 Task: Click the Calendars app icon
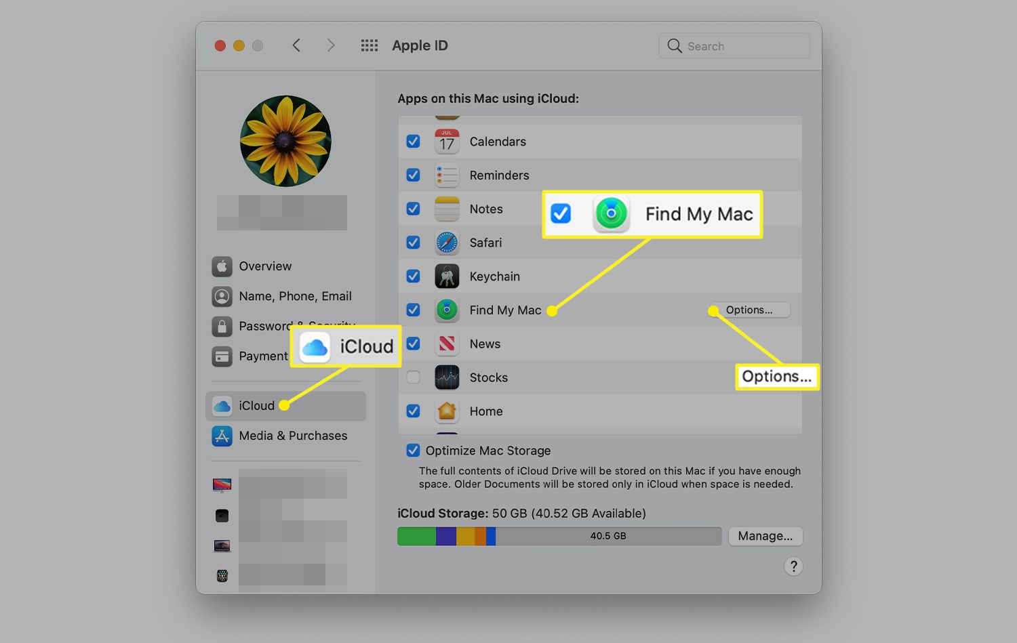447,141
